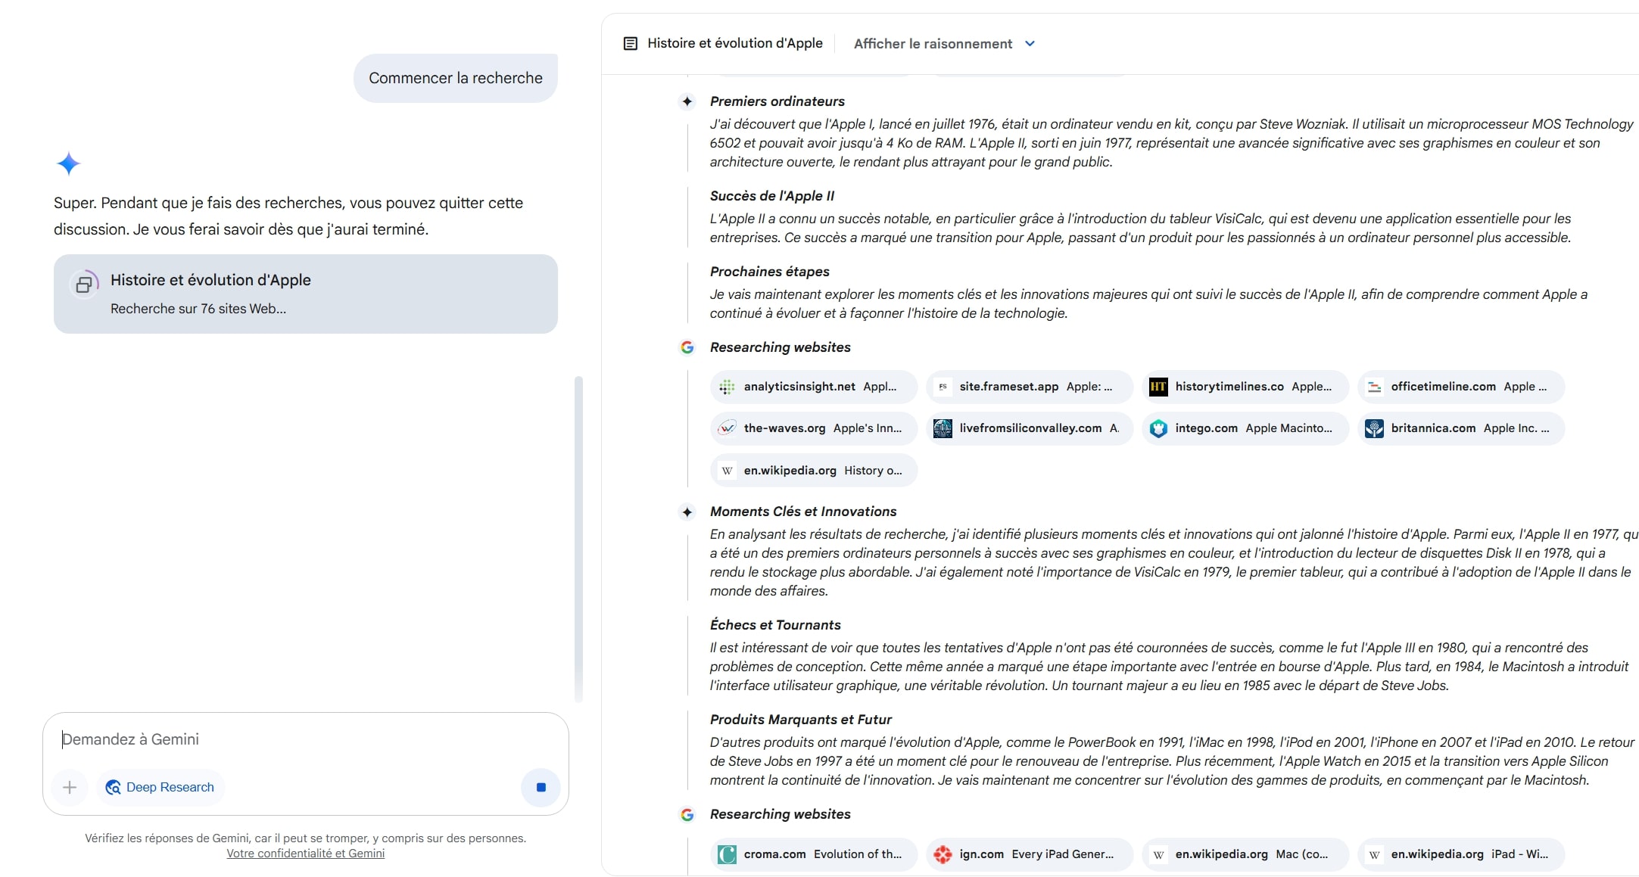Click the Succès de l'Apple II heading

point(772,196)
